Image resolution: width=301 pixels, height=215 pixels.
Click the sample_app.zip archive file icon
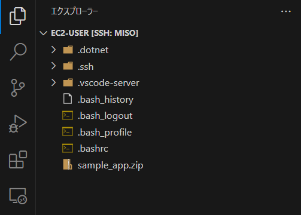[x=68, y=164]
